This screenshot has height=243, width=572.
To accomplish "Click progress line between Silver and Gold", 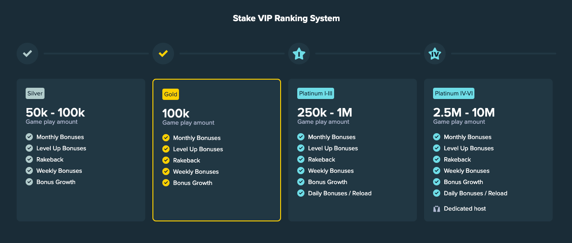I will (x=96, y=54).
